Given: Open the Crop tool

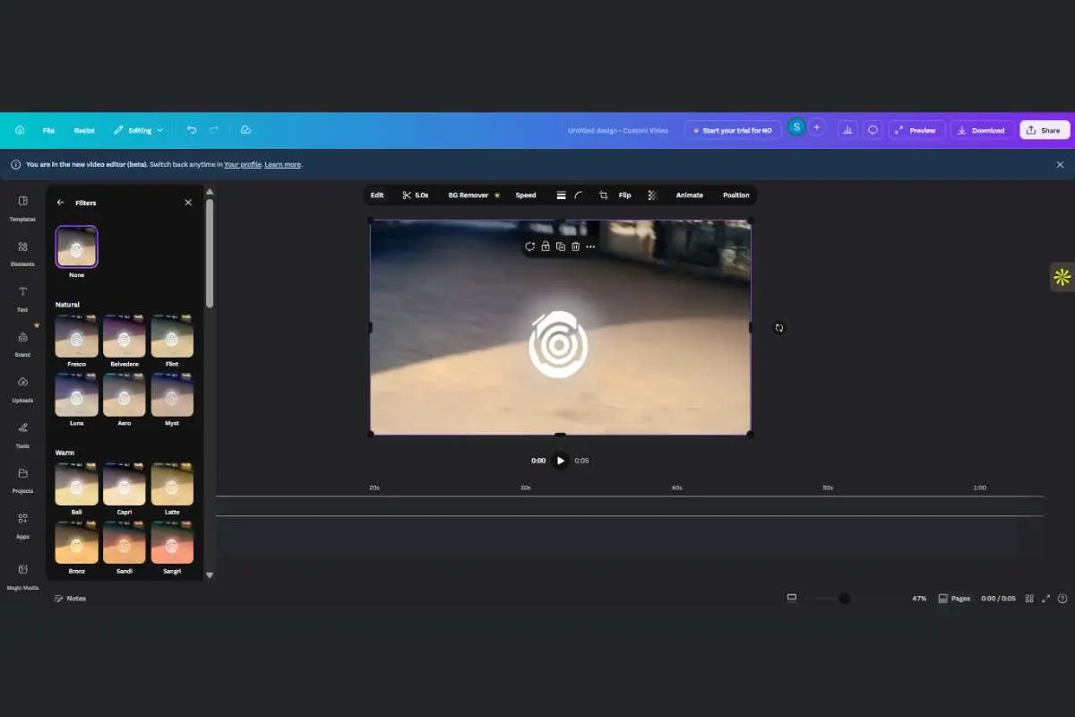Looking at the screenshot, I should click(x=603, y=194).
